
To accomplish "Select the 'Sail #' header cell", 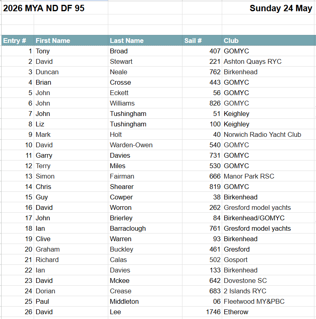I will point(193,41).
